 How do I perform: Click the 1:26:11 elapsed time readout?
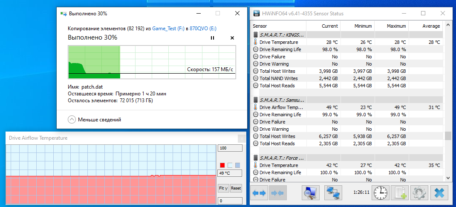(361, 193)
